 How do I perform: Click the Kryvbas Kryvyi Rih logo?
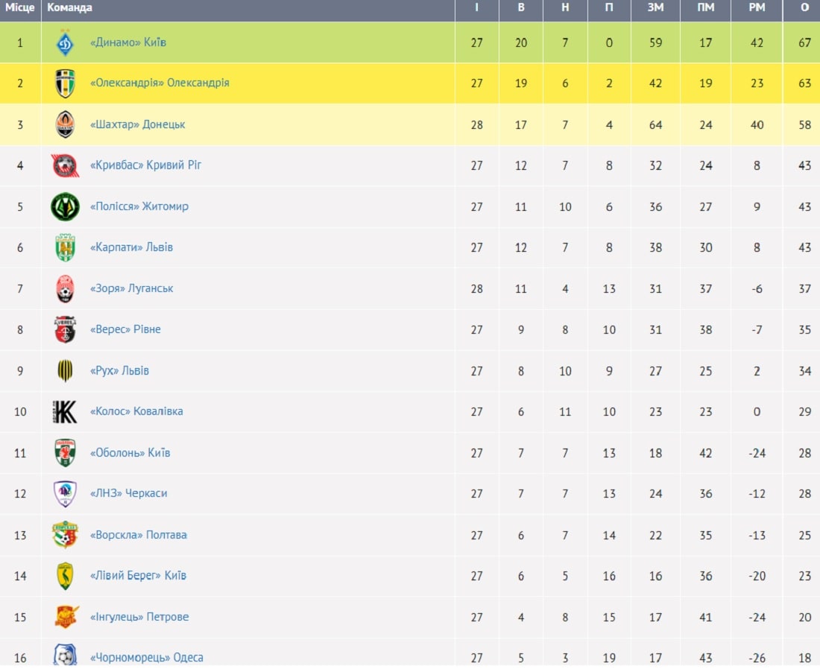[x=66, y=165]
